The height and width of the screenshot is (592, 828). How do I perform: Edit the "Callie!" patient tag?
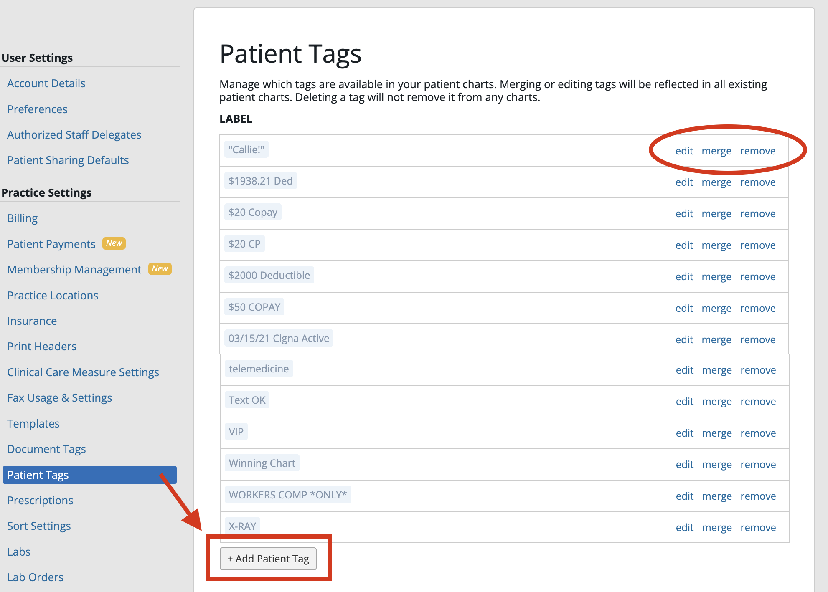684,151
